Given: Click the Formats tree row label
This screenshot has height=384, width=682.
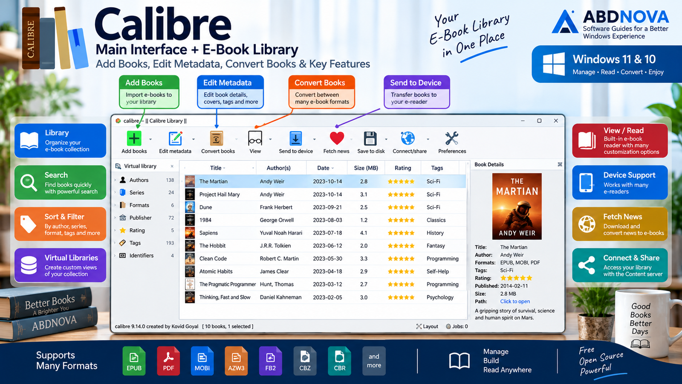Looking at the screenshot, I should (x=139, y=205).
